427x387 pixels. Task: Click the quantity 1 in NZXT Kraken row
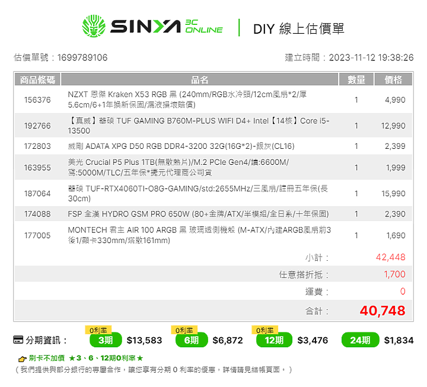(356, 100)
